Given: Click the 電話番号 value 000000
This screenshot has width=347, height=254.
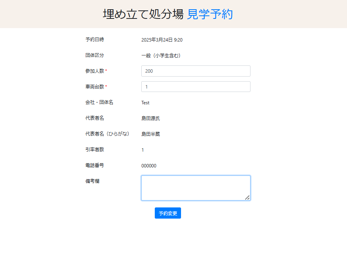Looking at the screenshot, I should 149,166.
